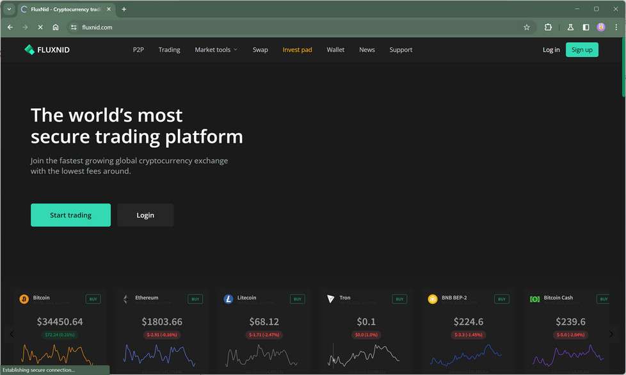This screenshot has height=375, width=626.
Task: Click the Bitcoin Cash coin icon
Action: [x=534, y=299]
